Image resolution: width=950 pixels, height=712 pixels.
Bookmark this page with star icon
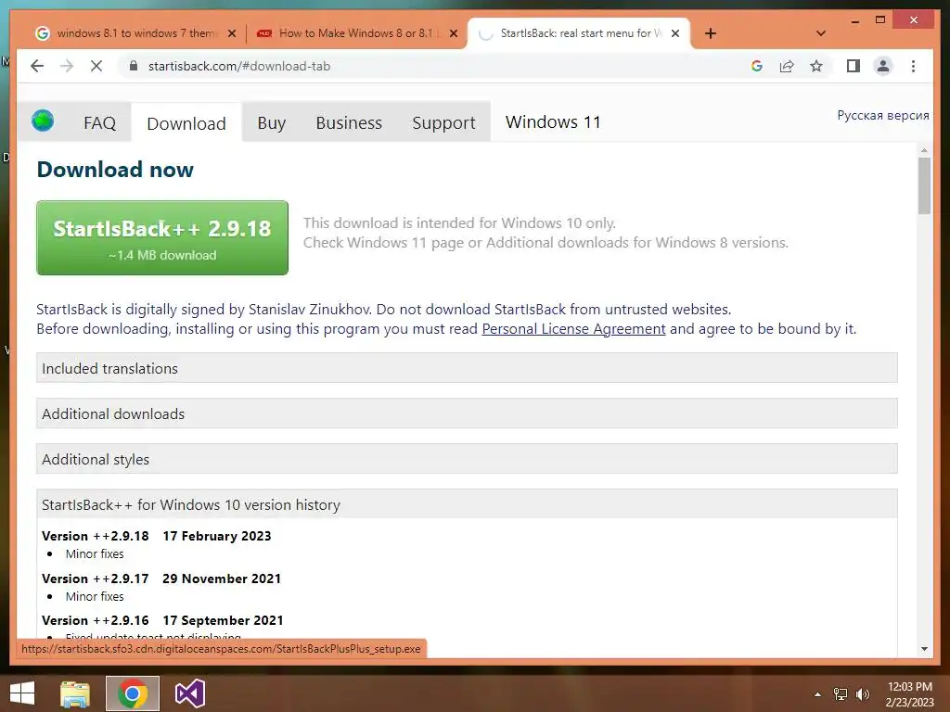point(816,66)
